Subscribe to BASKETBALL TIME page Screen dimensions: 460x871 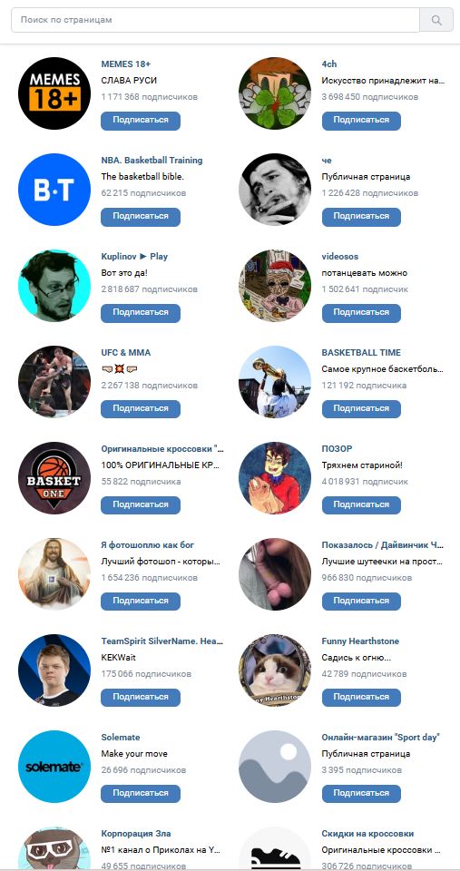[x=361, y=409]
